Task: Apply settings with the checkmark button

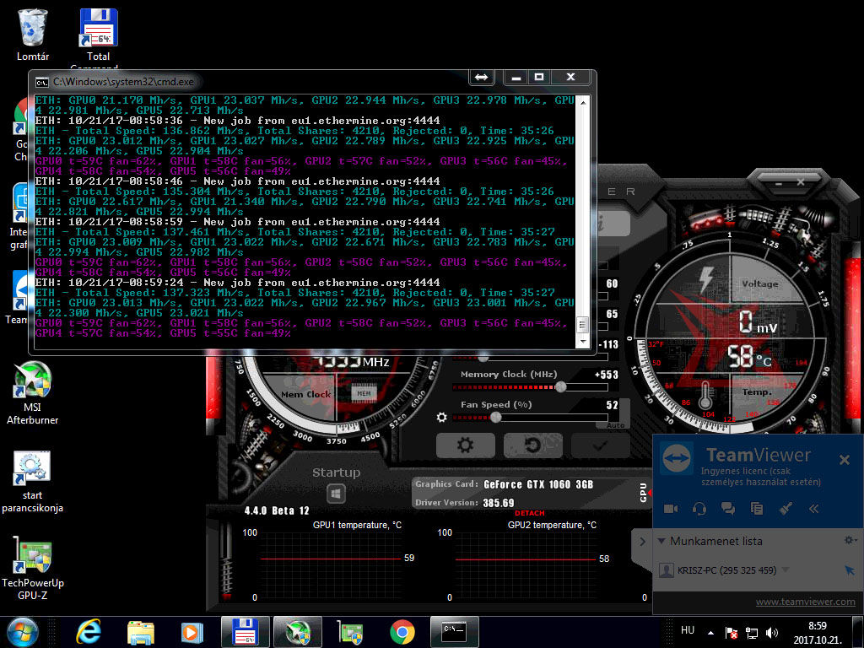Action: coord(600,445)
